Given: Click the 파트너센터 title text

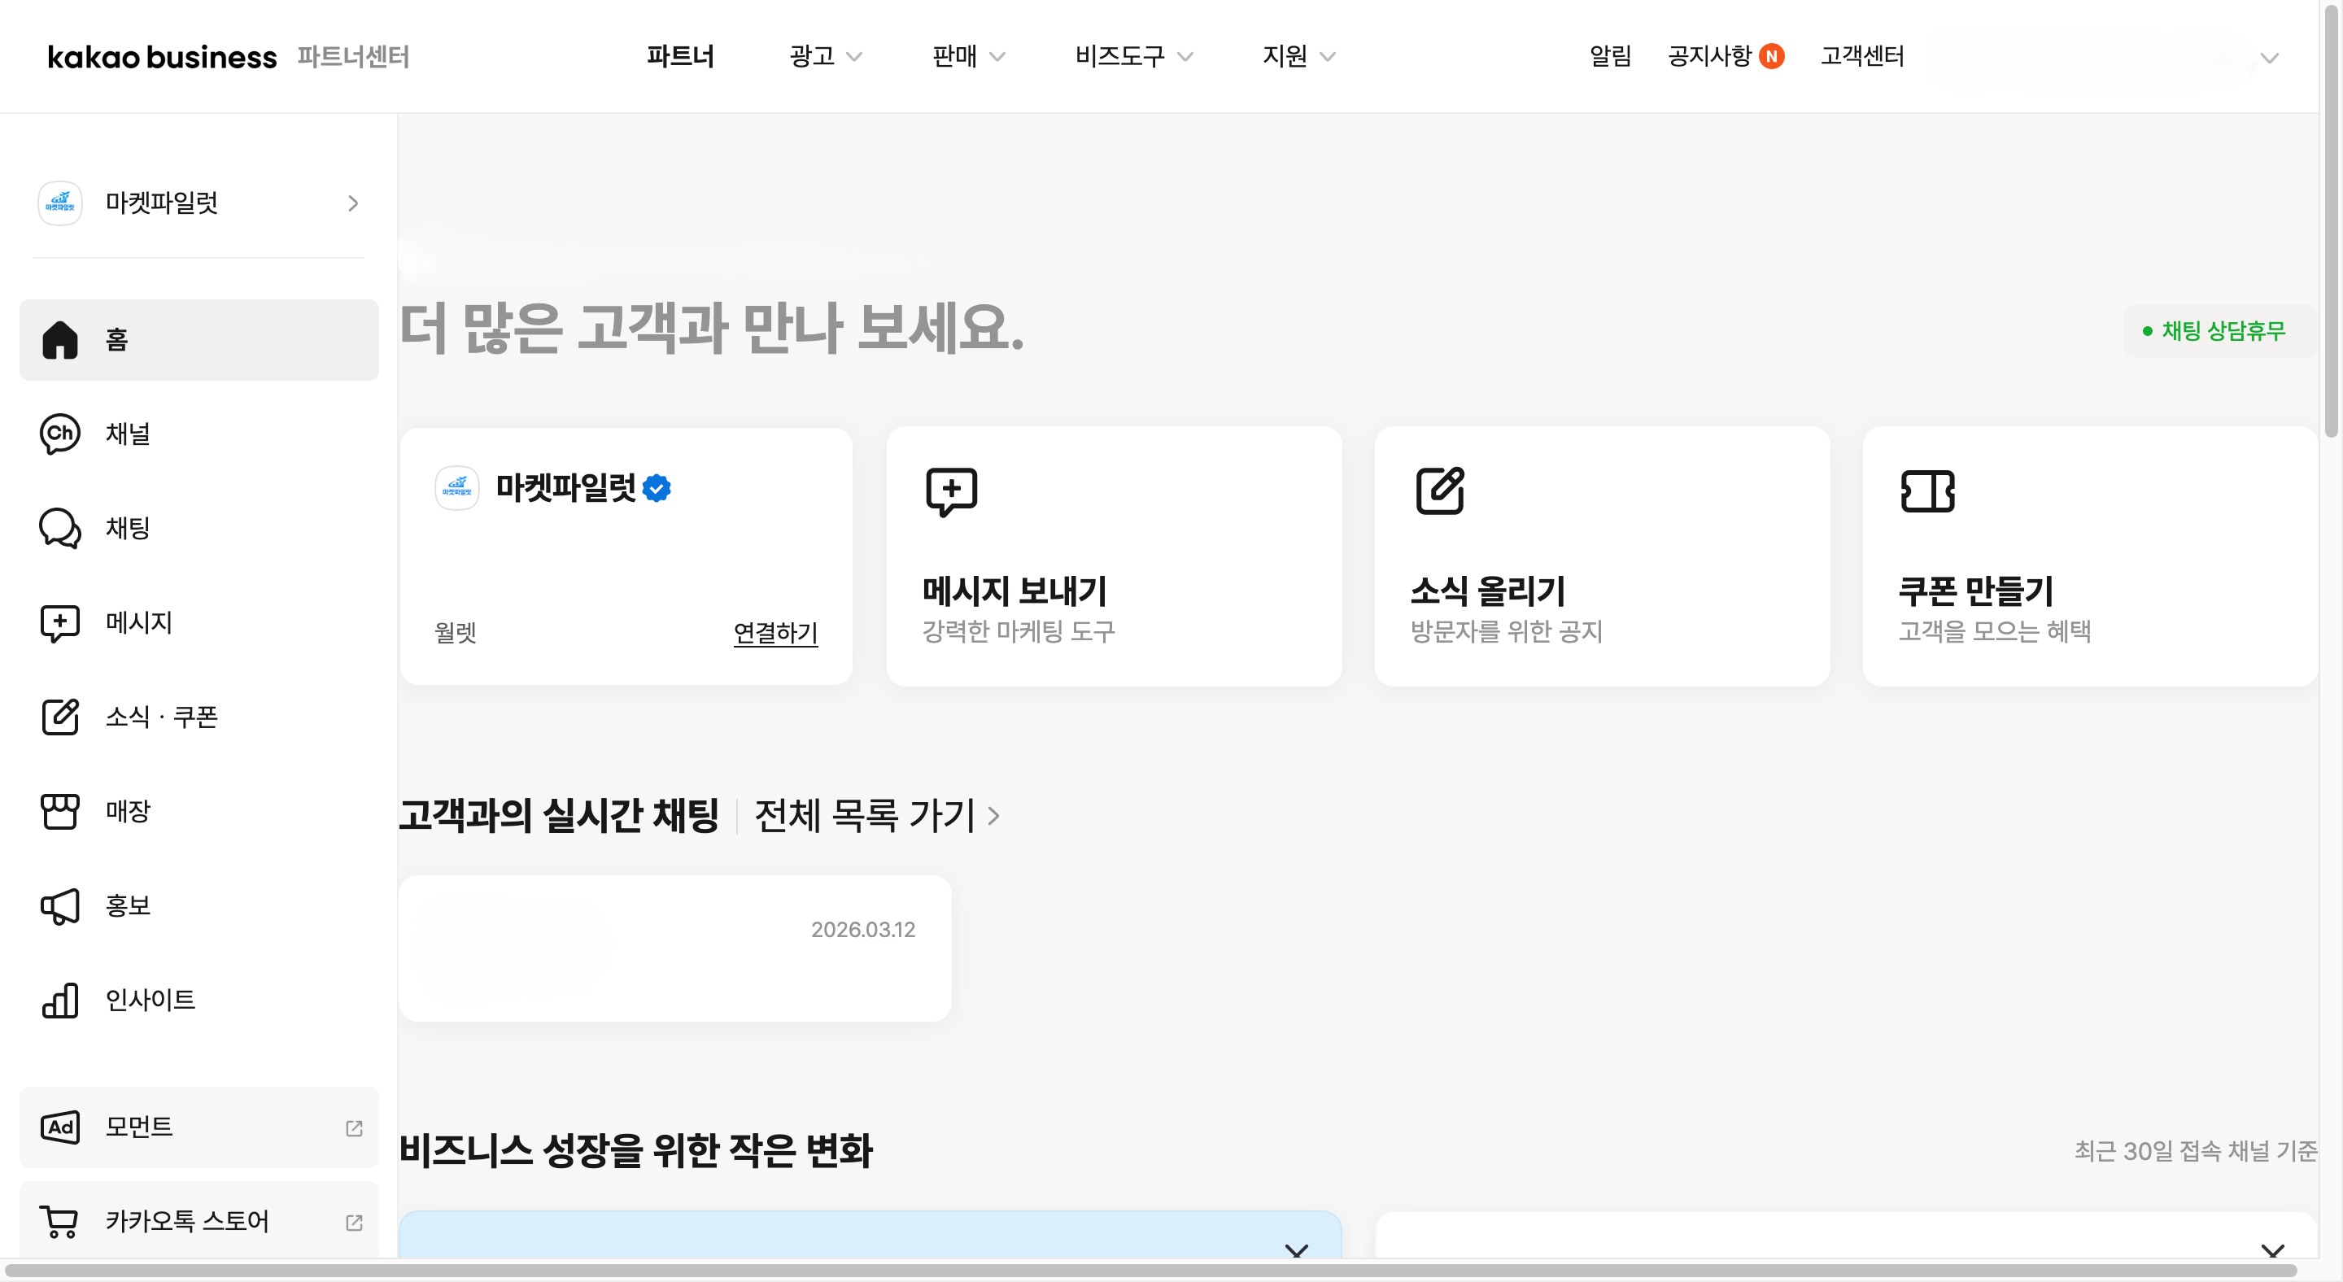Looking at the screenshot, I should click(x=353, y=57).
